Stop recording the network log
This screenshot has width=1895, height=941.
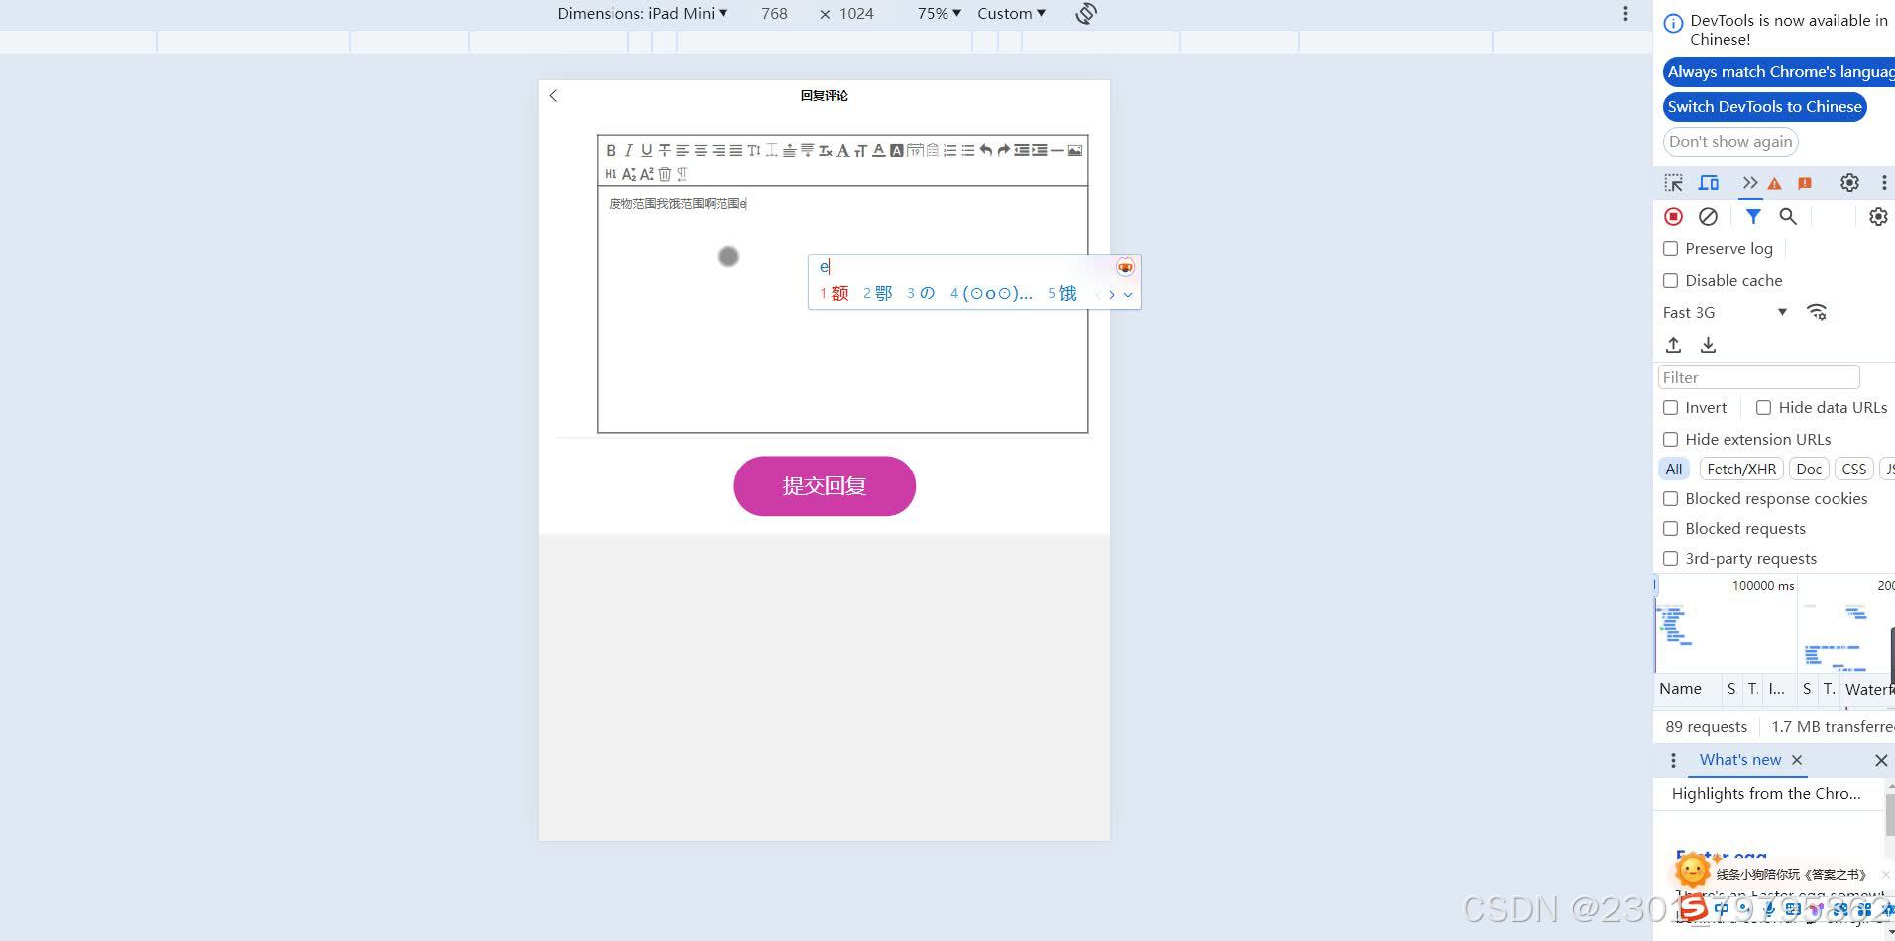(x=1673, y=216)
